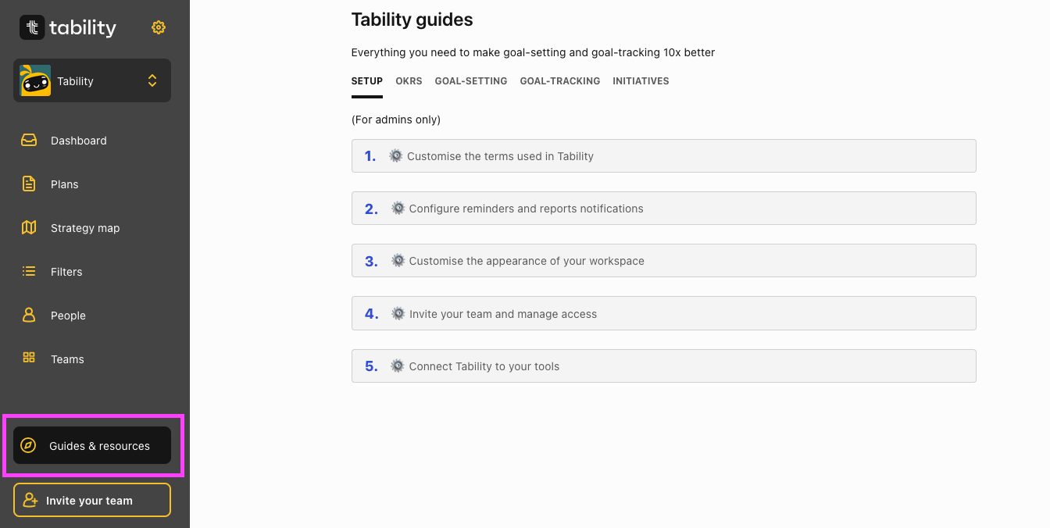This screenshot has width=1050, height=528.
Task: Open workspace settings gear icon
Action: point(159,27)
